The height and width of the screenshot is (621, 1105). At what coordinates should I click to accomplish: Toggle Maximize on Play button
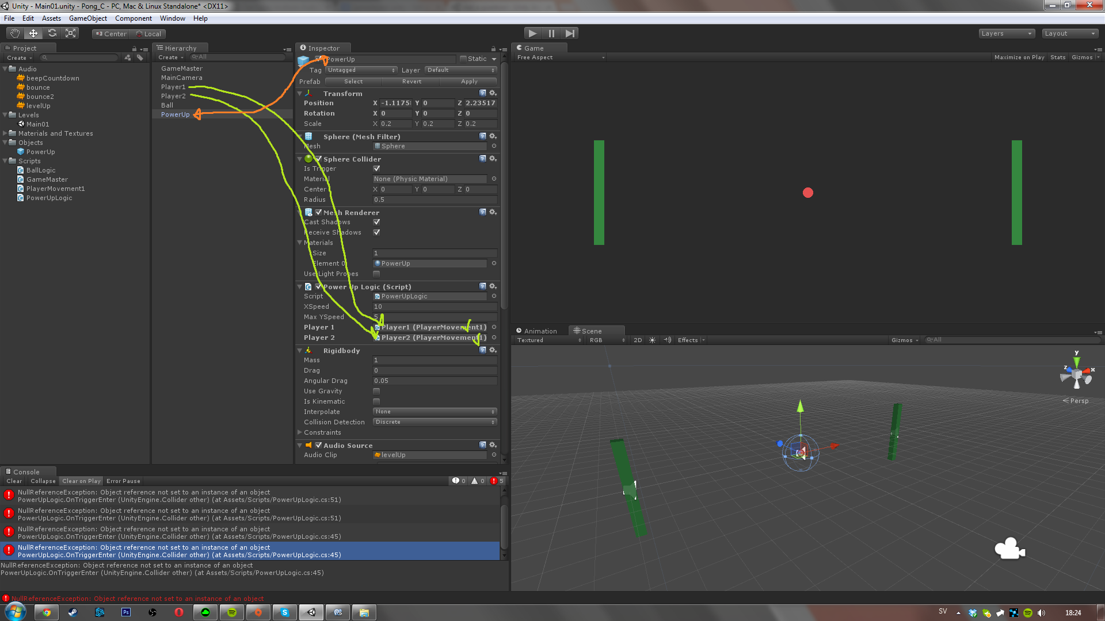(x=1019, y=57)
